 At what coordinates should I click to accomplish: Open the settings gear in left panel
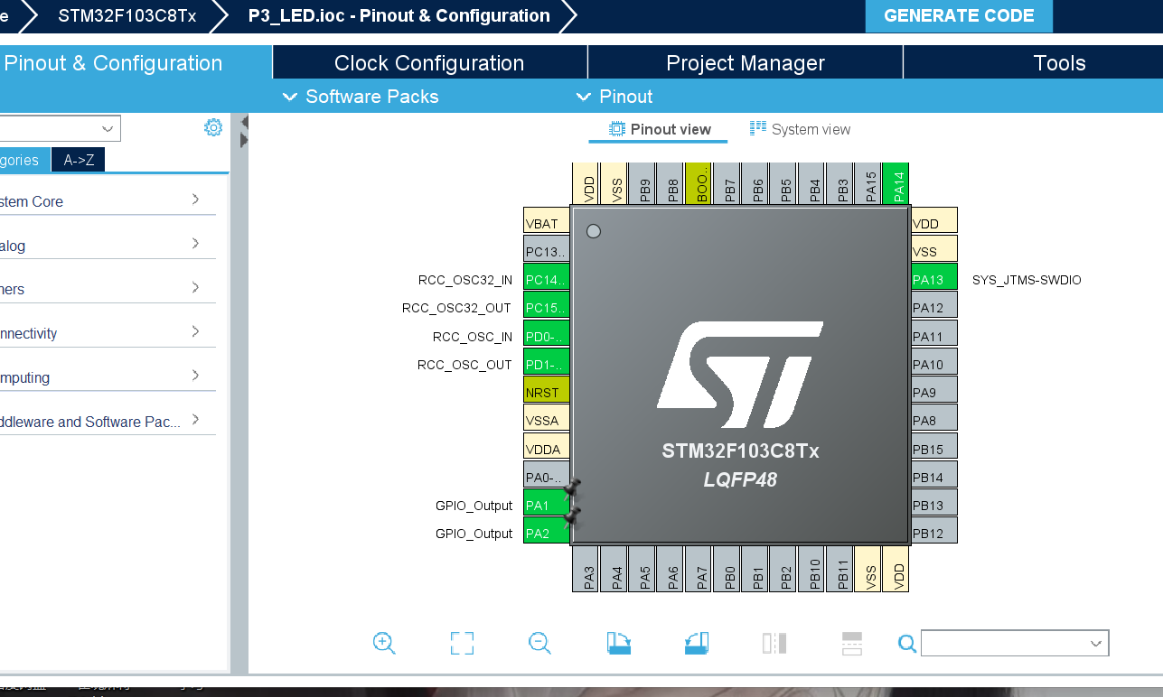[213, 127]
